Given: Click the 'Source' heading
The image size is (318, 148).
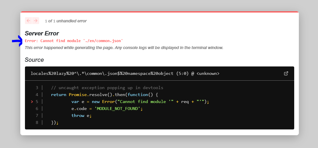Looking at the screenshot, I should point(34,60).
